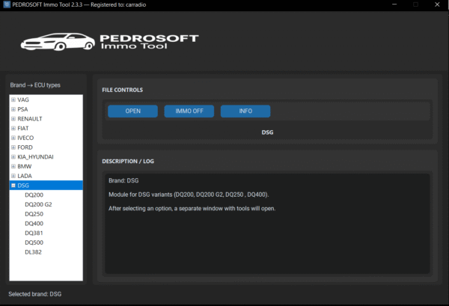Viewport: 449px width, 306px height.
Task: Close the Pedrosoft Immo Tool window
Action: (x=437, y=4)
